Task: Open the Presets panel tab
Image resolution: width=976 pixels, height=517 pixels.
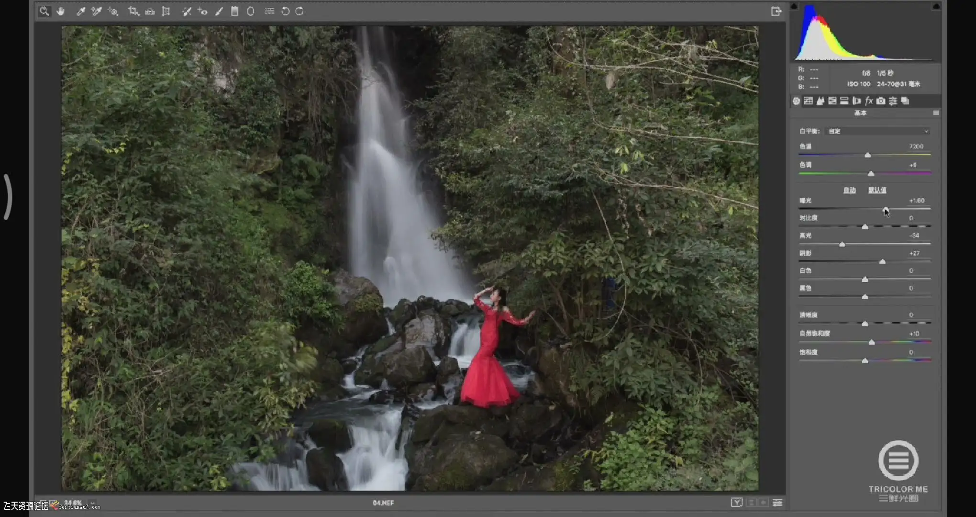Action: [893, 101]
